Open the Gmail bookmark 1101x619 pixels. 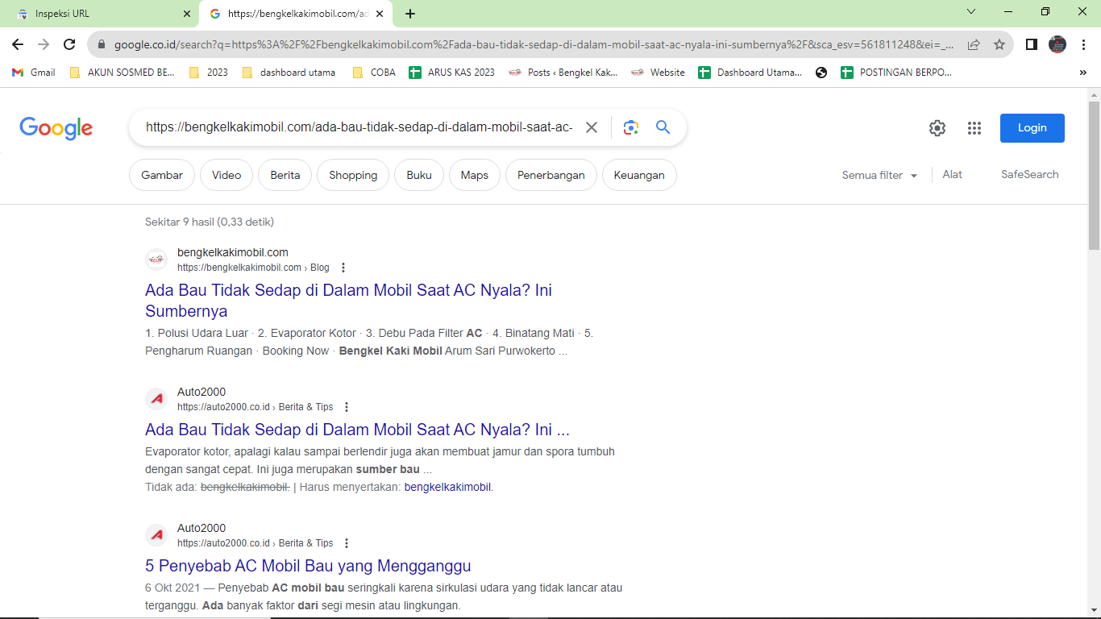click(x=34, y=73)
